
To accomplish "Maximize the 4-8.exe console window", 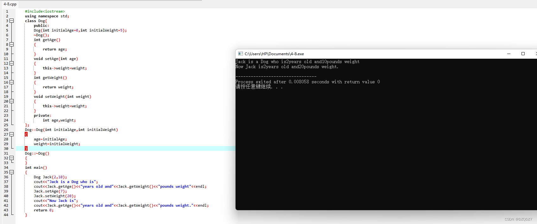I will click(x=523, y=54).
